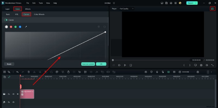Select the HSL sub-tab

click(17, 14)
